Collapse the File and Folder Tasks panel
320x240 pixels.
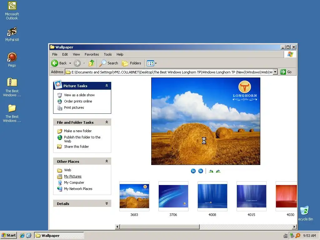[x=107, y=122]
